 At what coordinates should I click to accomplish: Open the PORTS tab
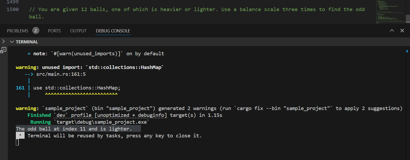[54, 31]
